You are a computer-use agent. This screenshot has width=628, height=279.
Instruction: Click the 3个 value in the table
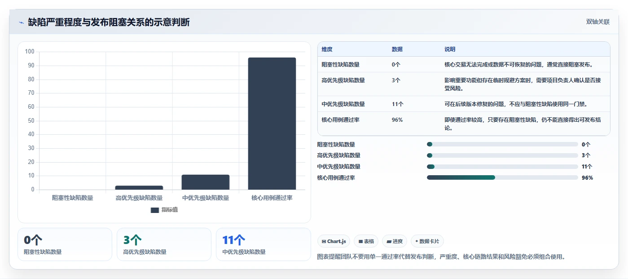coord(396,80)
